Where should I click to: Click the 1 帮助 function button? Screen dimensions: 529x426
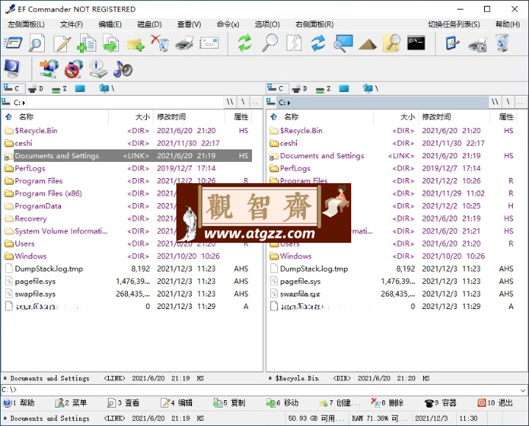pyautogui.click(x=19, y=402)
